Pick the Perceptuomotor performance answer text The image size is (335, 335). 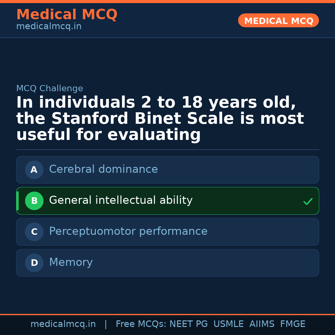[x=128, y=231]
